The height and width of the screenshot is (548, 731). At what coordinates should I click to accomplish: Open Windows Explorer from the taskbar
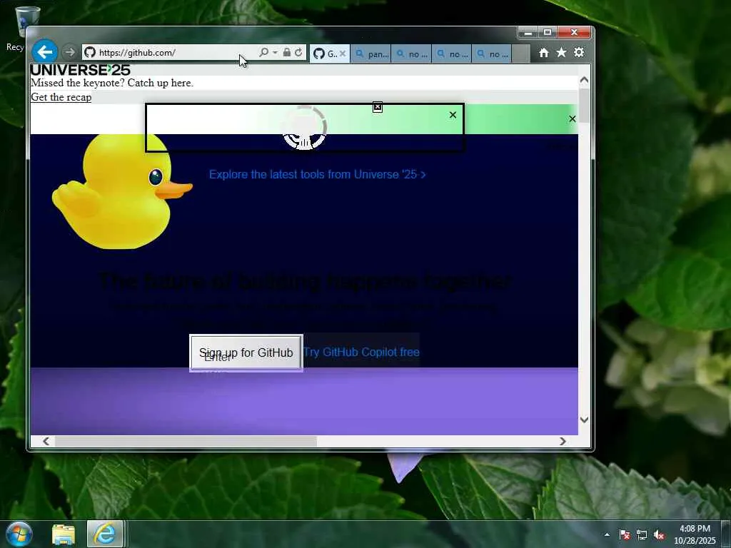(64, 534)
